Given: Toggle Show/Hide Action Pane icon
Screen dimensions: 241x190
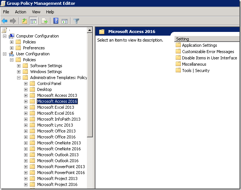Looking at the screenshot, I should coord(65,21).
